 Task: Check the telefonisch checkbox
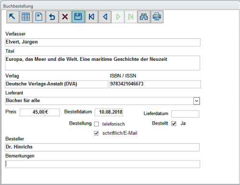tap(96, 124)
